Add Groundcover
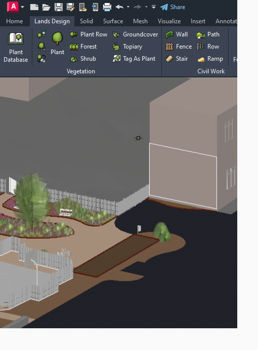 pyautogui.click(x=135, y=34)
